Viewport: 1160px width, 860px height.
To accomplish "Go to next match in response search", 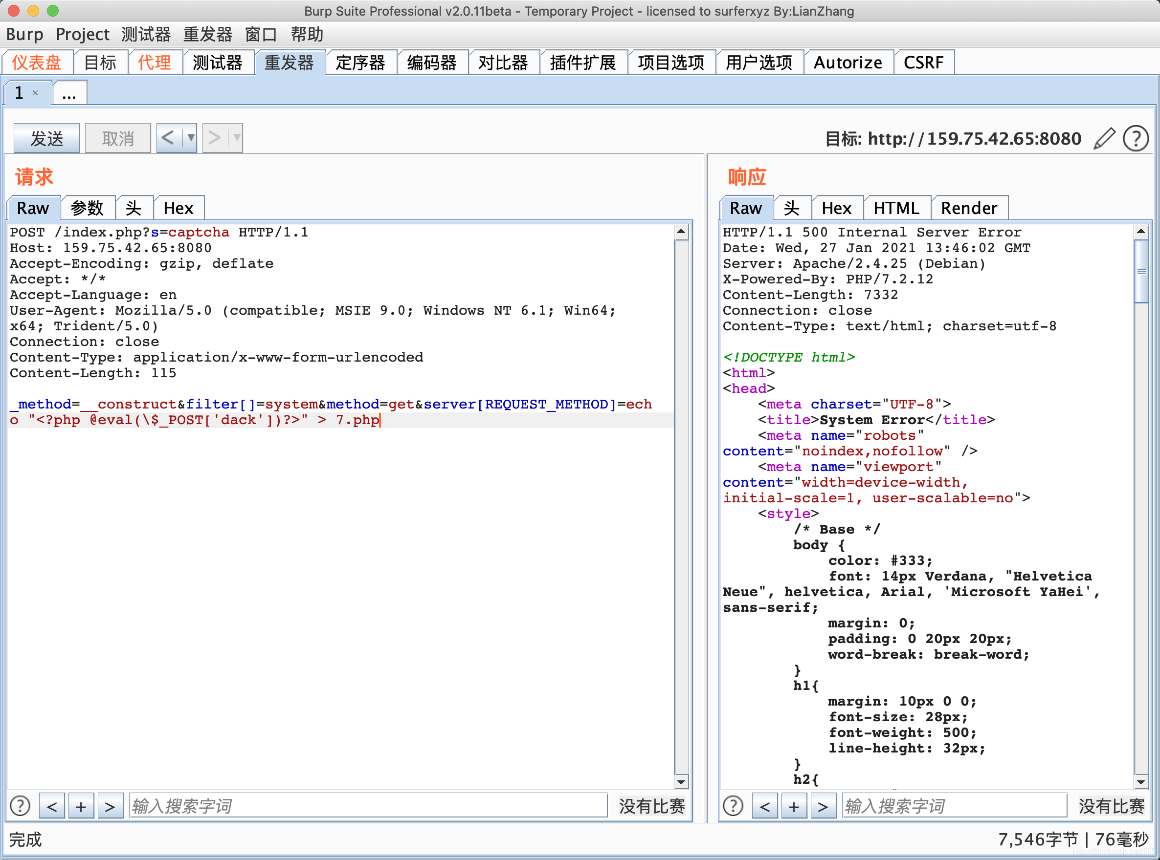I will (x=823, y=806).
